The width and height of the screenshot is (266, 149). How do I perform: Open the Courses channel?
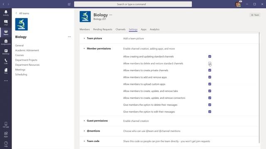click(20, 55)
